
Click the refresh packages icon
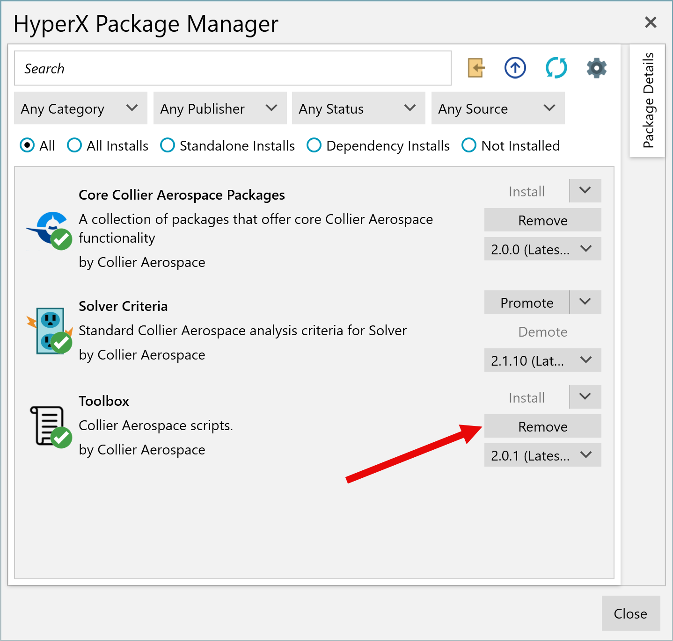556,68
